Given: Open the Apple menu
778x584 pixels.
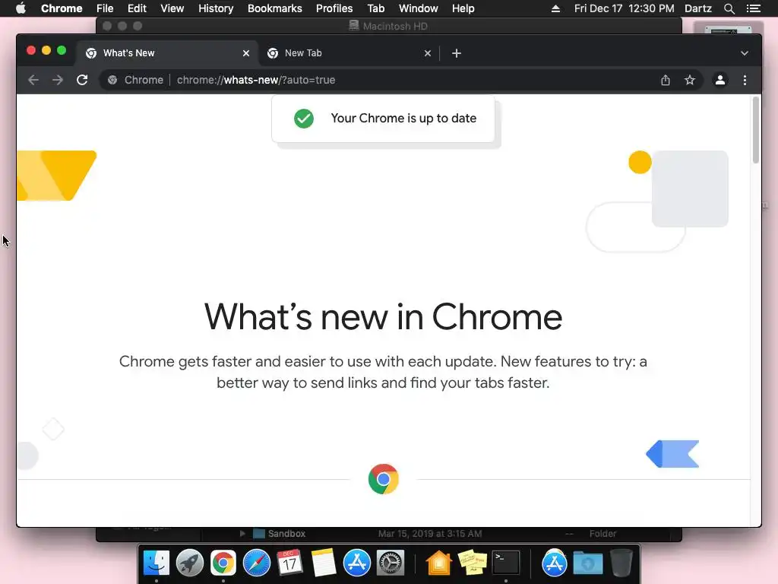Looking at the screenshot, I should pos(21,8).
